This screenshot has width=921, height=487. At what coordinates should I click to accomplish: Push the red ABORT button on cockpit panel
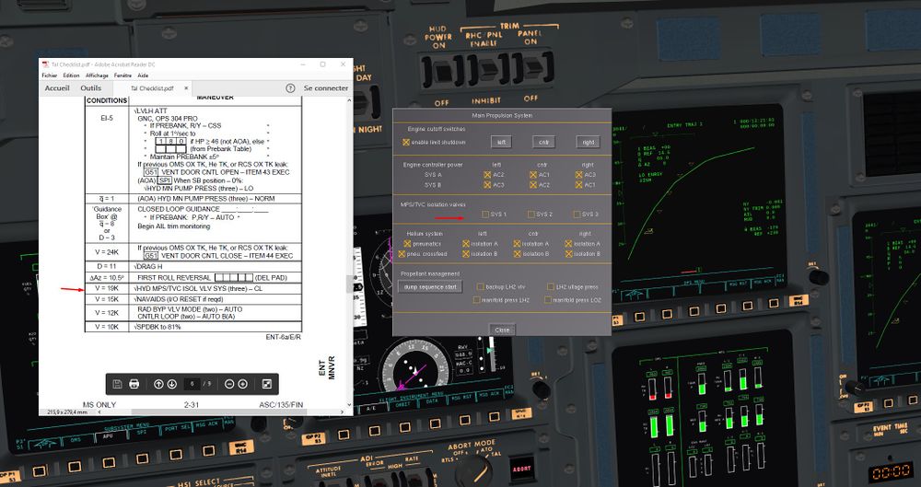pos(521,469)
